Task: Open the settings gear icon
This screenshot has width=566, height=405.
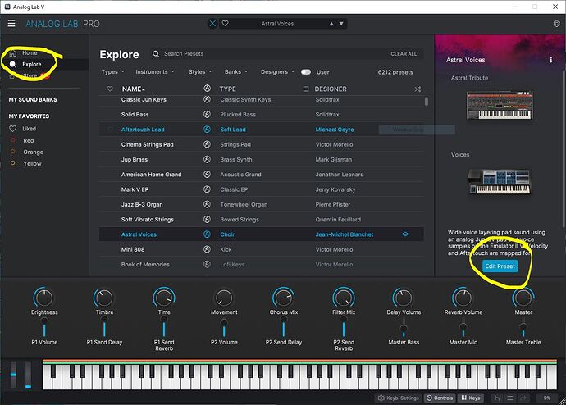Action: click(x=557, y=24)
